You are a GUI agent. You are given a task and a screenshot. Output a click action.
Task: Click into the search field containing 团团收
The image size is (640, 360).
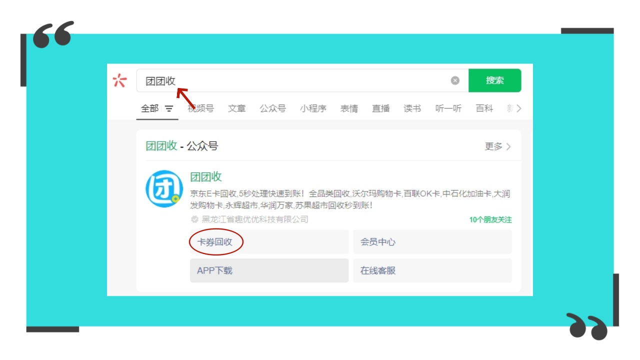tap(300, 80)
